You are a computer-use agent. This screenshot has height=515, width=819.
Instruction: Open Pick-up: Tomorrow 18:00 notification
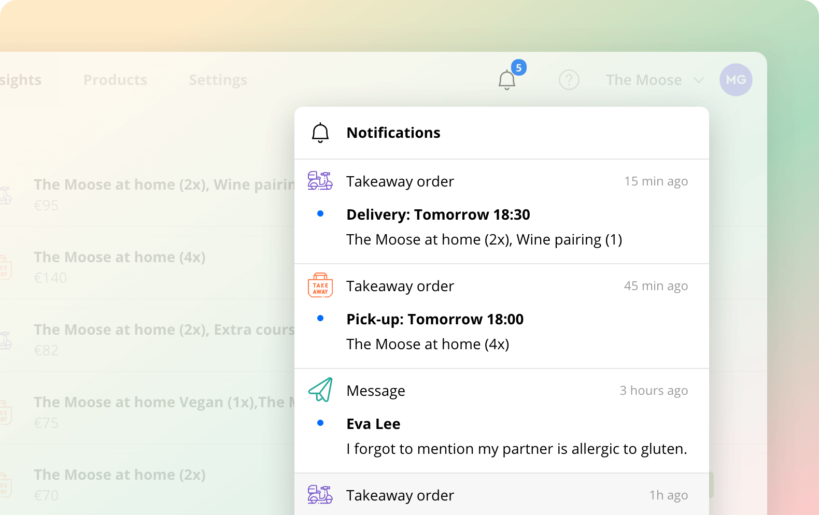click(502, 316)
